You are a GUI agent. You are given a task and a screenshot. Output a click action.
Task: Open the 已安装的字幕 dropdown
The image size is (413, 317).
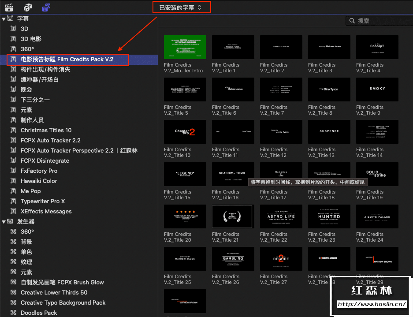(181, 7)
